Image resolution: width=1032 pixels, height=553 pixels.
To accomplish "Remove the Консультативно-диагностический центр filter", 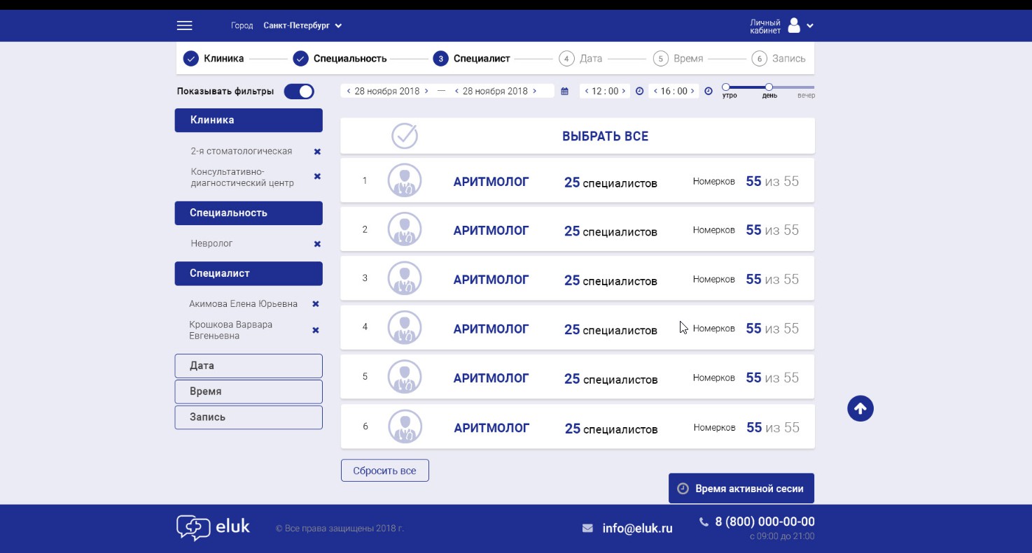I will (x=317, y=176).
